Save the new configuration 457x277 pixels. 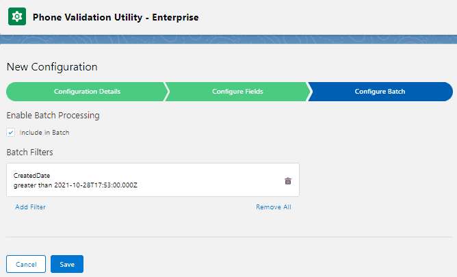67,264
